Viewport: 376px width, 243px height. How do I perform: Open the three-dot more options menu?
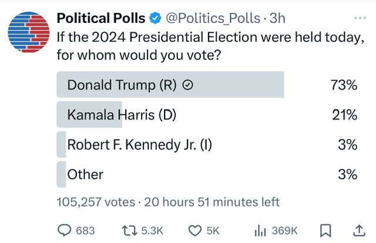pyautogui.click(x=360, y=18)
